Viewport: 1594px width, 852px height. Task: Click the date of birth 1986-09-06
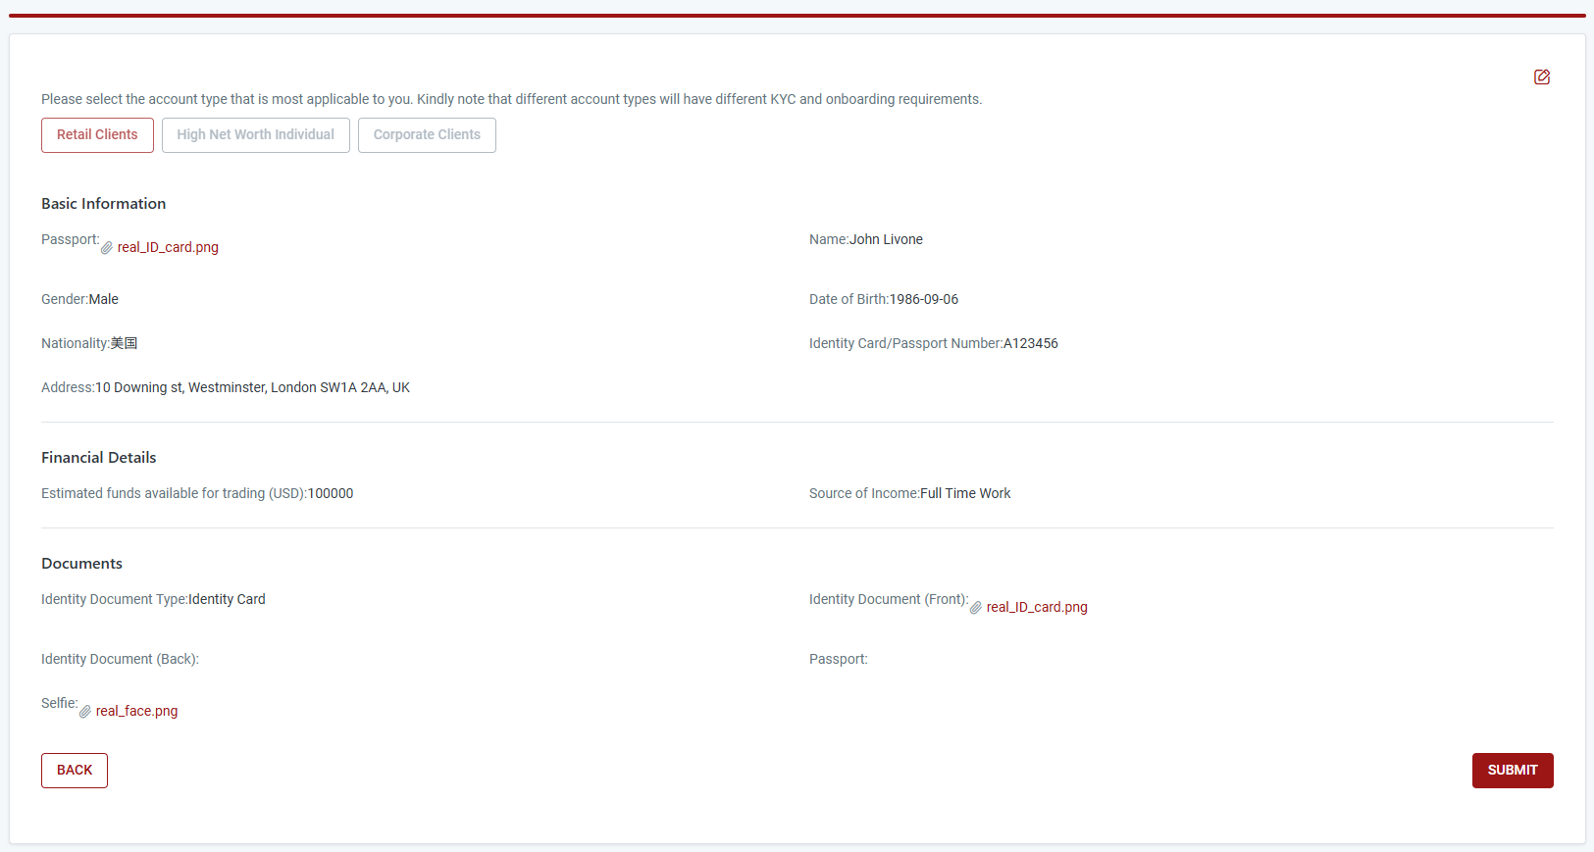coord(923,300)
